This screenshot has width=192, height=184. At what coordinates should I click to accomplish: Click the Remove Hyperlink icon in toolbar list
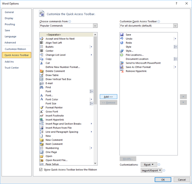coord(122,71)
